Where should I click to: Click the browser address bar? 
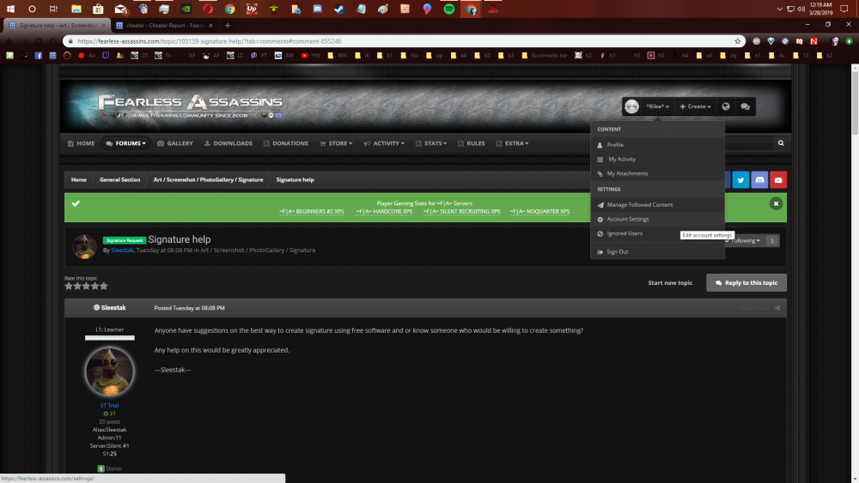click(x=403, y=41)
